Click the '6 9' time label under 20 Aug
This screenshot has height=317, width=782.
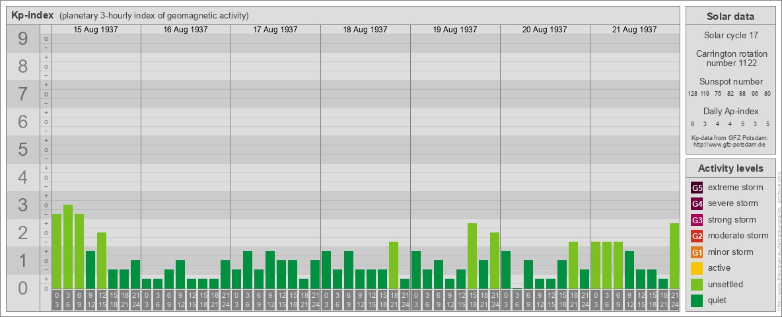coord(528,300)
